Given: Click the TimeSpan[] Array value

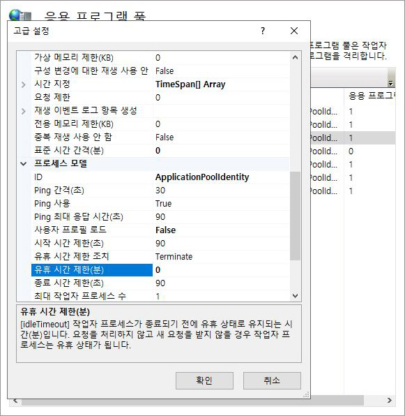Looking at the screenshot, I should tap(190, 84).
